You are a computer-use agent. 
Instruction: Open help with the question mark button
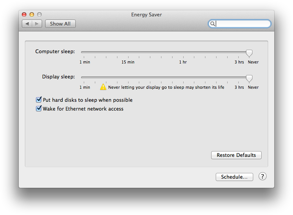pyautogui.click(x=262, y=176)
